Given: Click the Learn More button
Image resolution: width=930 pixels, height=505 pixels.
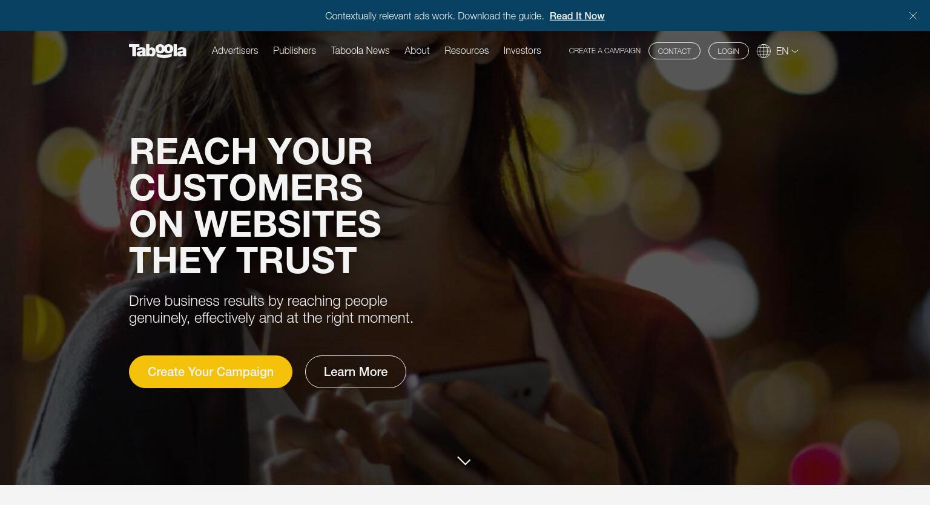Looking at the screenshot, I should click(x=355, y=372).
